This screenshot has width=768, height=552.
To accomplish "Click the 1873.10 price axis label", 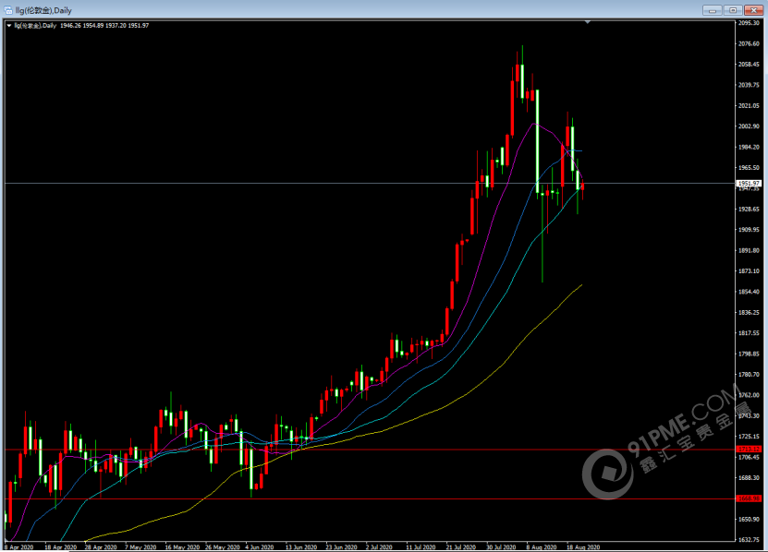I will [x=749, y=271].
